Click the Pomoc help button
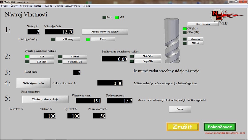 (x=180, y=109)
